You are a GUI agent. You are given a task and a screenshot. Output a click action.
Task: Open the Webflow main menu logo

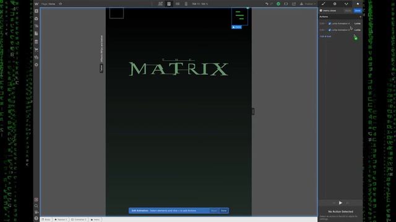point(37,4)
